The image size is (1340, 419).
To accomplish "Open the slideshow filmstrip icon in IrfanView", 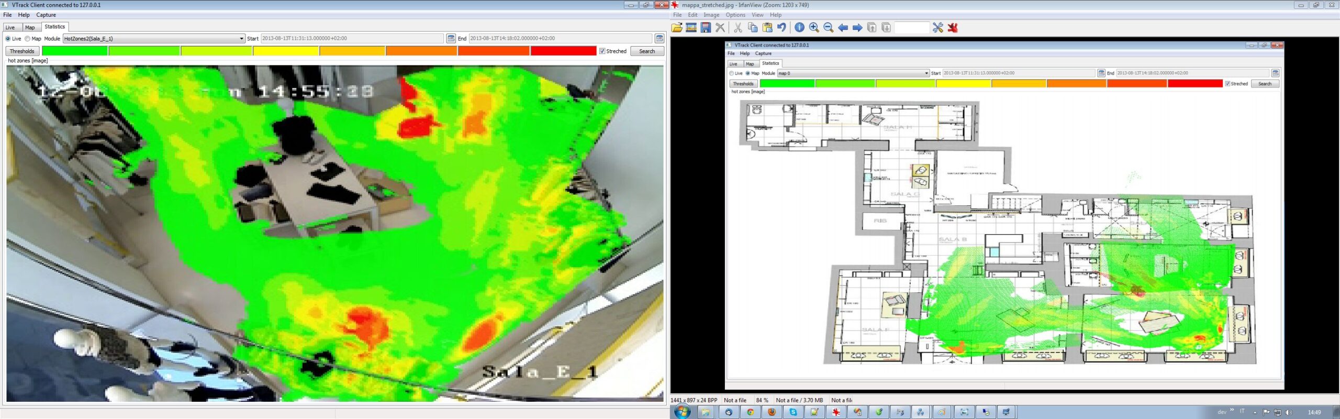I will [x=691, y=28].
